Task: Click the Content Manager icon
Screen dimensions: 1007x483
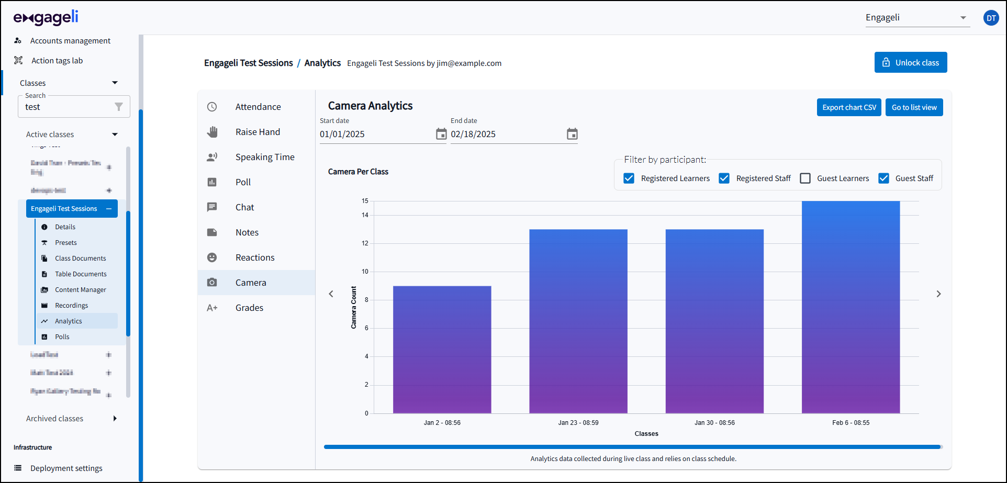Action: pos(44,290)
